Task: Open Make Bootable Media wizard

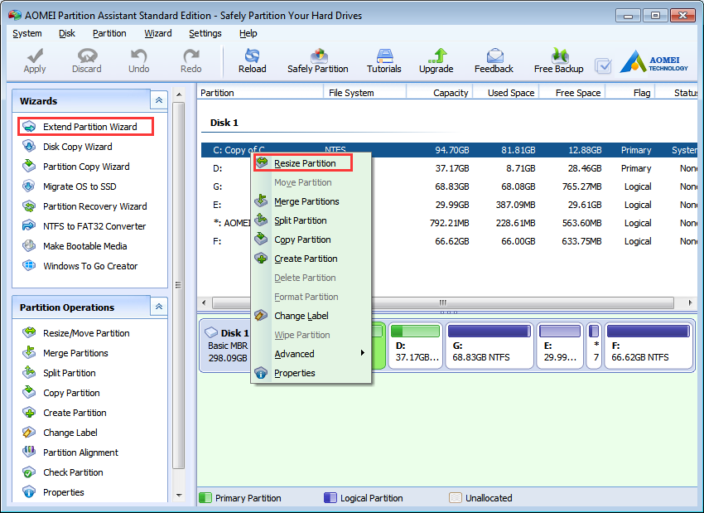Action: click(x=75, y=246)
